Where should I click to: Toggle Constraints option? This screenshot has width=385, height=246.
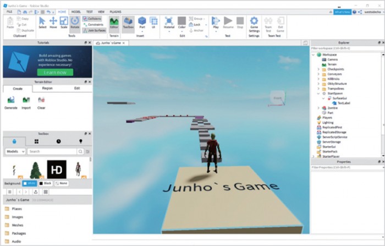tap(94, 25)
